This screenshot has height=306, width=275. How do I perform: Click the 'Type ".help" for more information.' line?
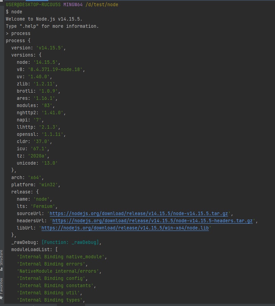(52, 26)
